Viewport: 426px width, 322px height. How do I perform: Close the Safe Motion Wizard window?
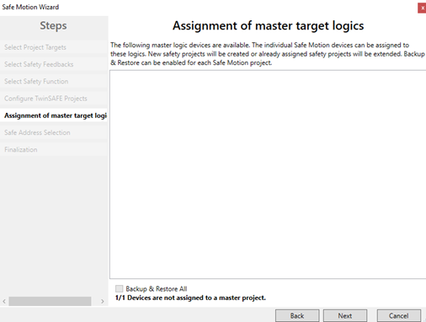(422, 8)
